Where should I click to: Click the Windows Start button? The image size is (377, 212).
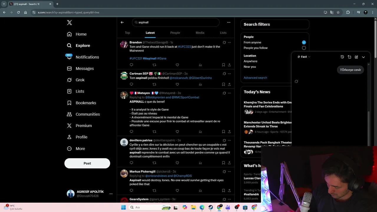[123, 208]
